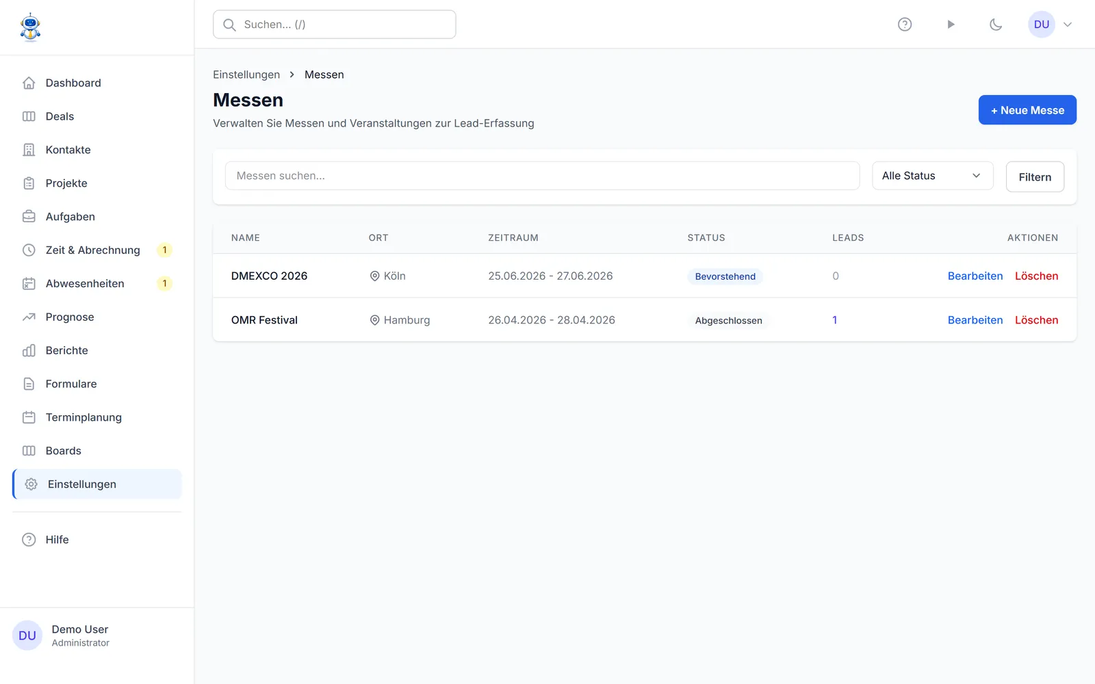Click the Abgeschlossen status badge
Screen dimensions: 1095x684
click(728, 321)
